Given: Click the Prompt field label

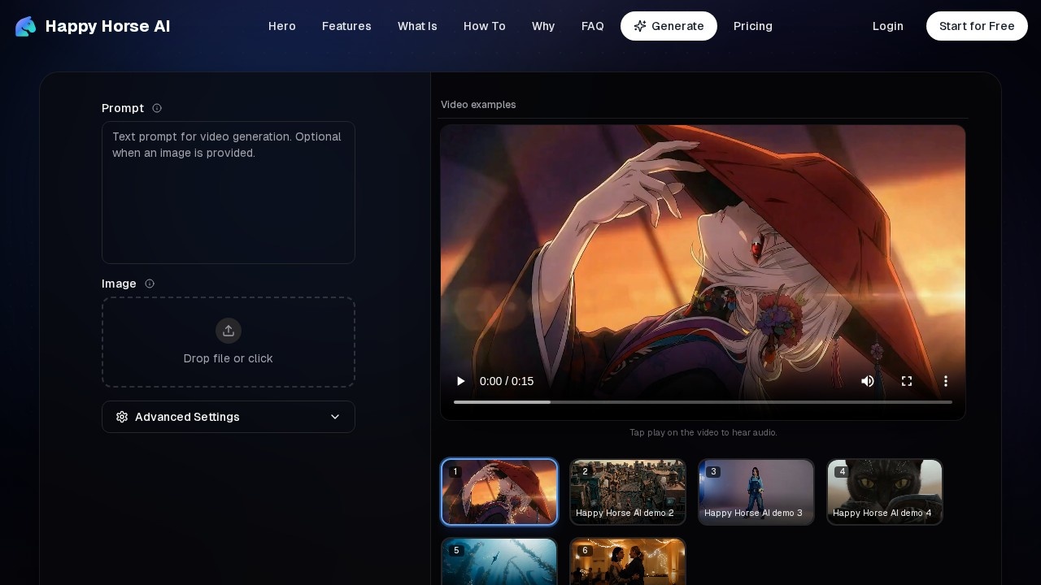Looking at the screenshot, I should pyautogui.click(x=123, y=108).
